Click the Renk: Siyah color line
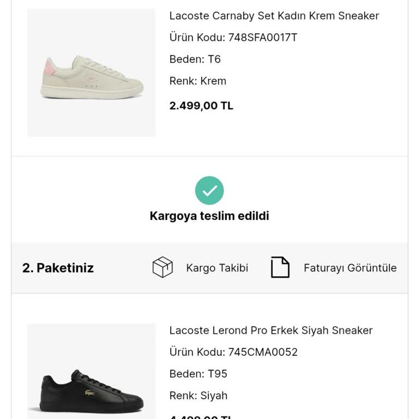The height and width of the screenshot is (419, 419). (x=198, y=396)
